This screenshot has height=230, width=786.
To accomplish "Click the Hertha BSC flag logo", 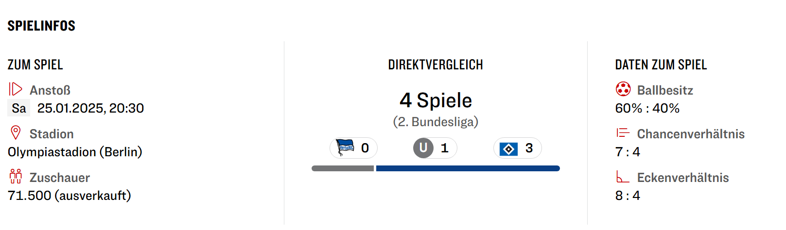I will [345, 148].
